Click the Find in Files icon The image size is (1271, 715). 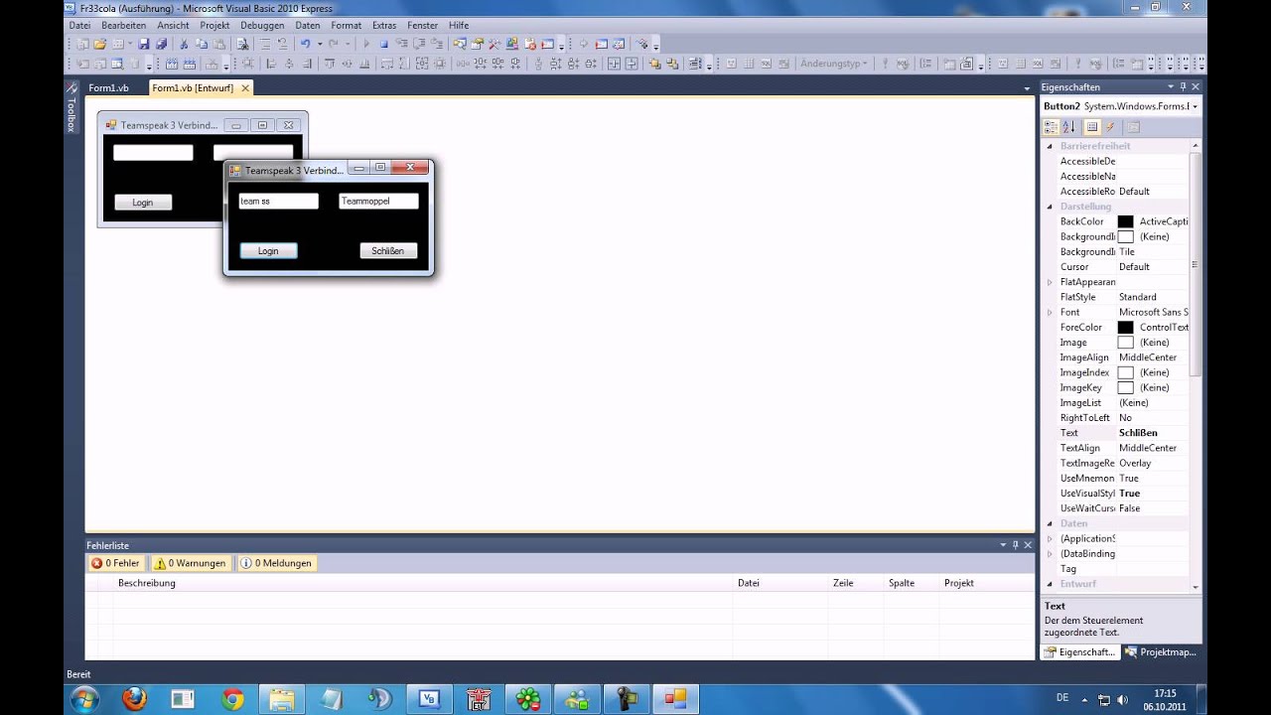click(x=242, y=44)
